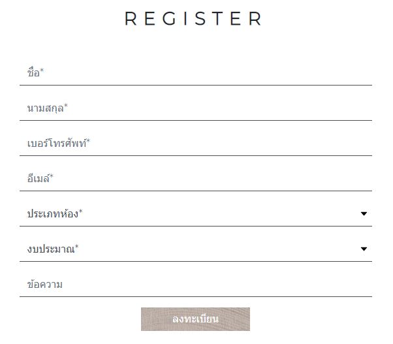Click the REGISTER heading text

(193, 19)
